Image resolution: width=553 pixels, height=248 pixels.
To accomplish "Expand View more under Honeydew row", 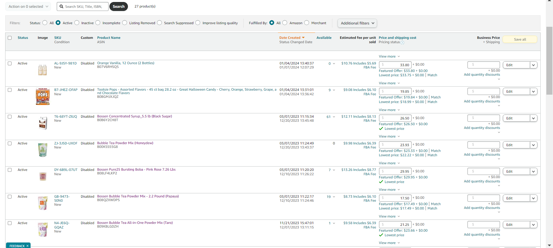I will pyautogui.click(x=389, y=163).
